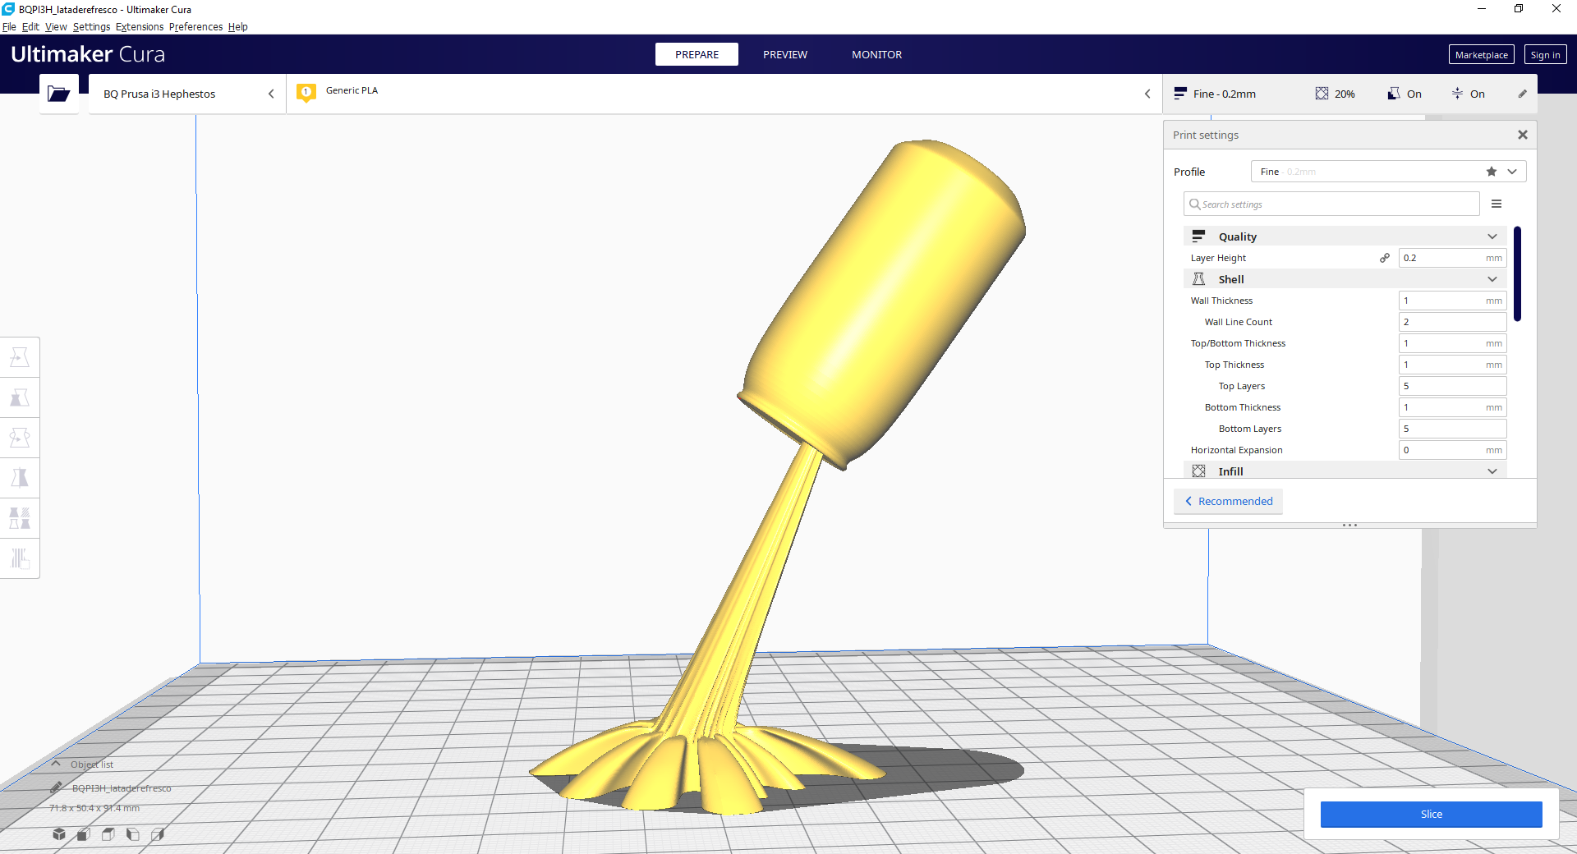Click the custom settings visibility hamburger icon
This screenshot has width=1577, height=854.
coord(1497,204)
